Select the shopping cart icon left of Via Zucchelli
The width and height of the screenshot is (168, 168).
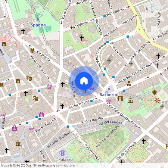click(x=49, y=87)
